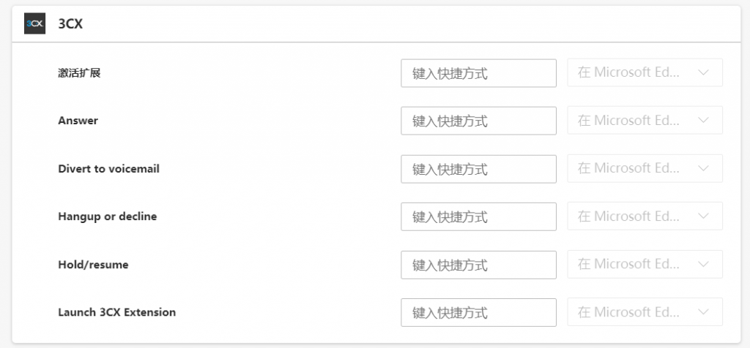The width and height of the screenshot is (750, 348).
Task: Click the Divert to voicemail shortcut field
Action: (478, 169)
